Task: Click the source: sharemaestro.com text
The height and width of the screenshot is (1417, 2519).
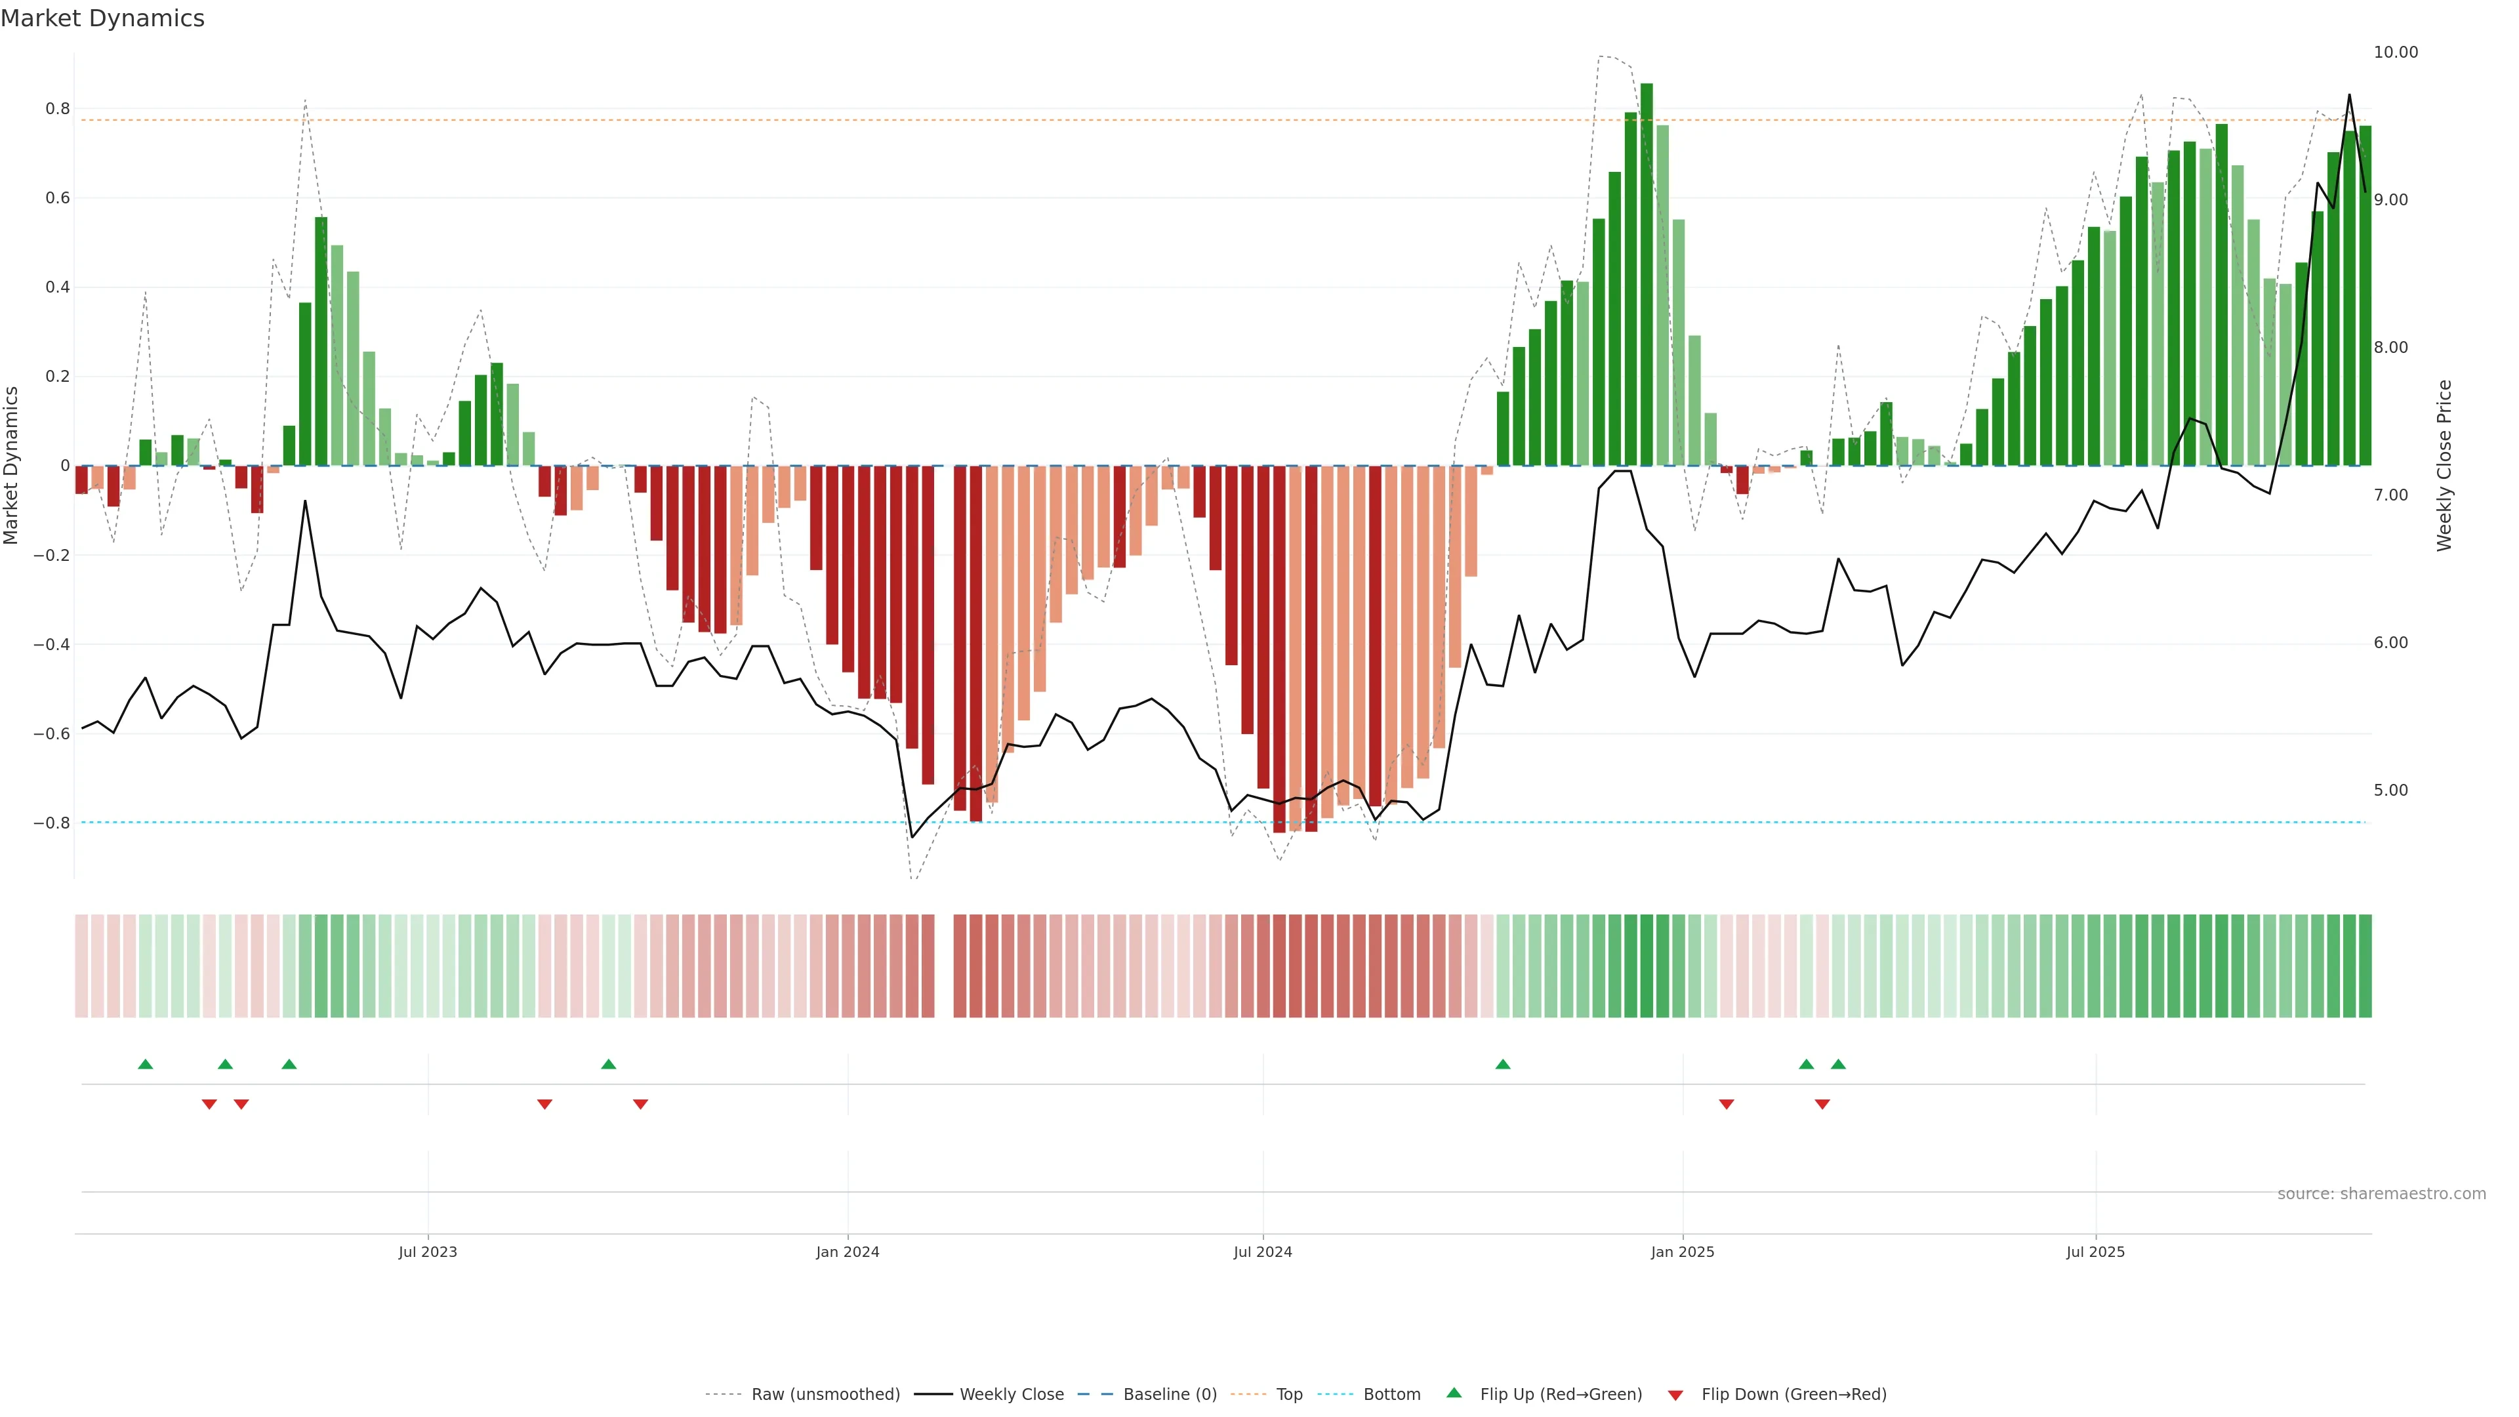Action: (2381, 1194)
